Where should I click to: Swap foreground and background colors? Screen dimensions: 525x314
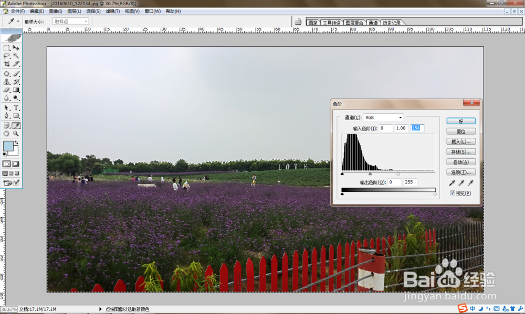[16, 143]
